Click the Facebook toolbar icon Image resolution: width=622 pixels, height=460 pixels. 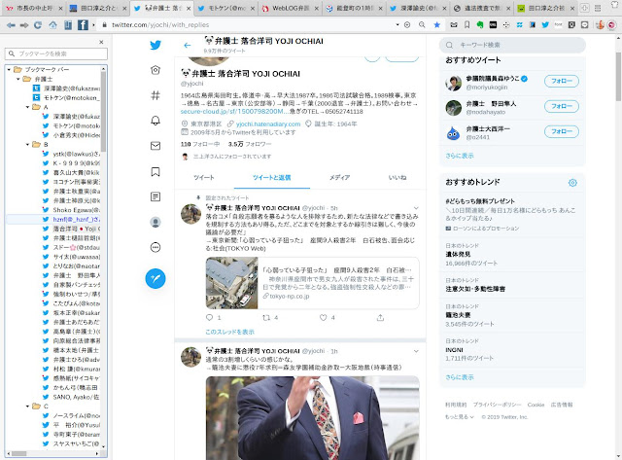coord(83,25)
